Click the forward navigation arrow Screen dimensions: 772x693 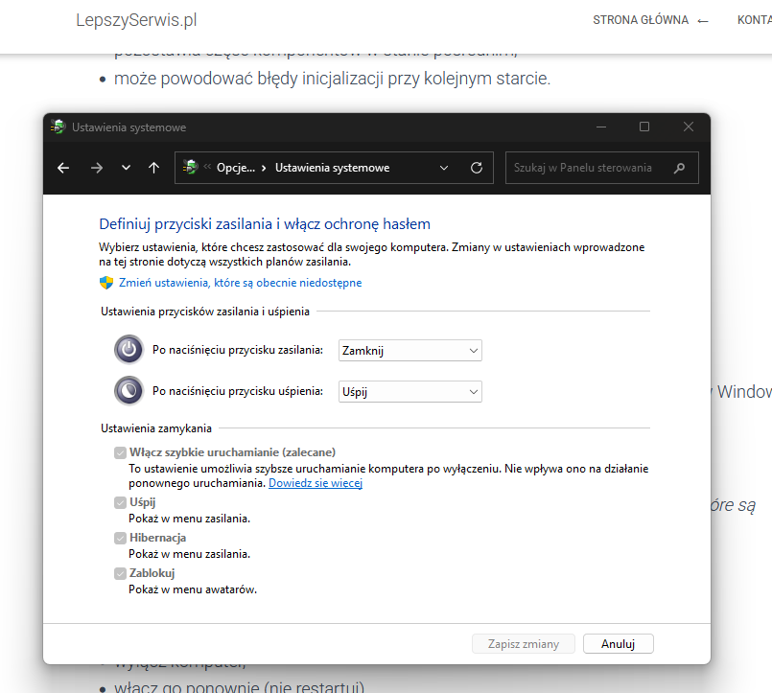click(96, 167)
